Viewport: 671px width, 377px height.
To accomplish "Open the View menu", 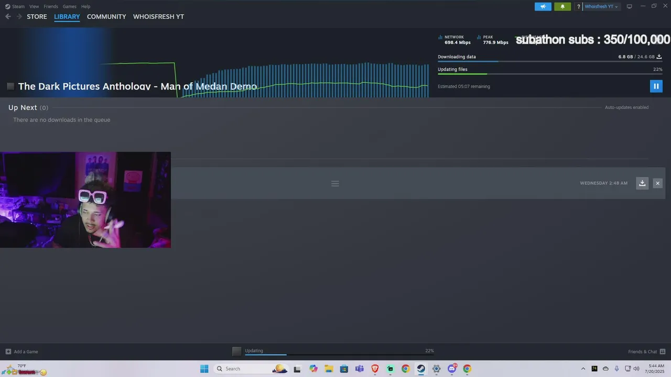I will [x=34, y=6].
